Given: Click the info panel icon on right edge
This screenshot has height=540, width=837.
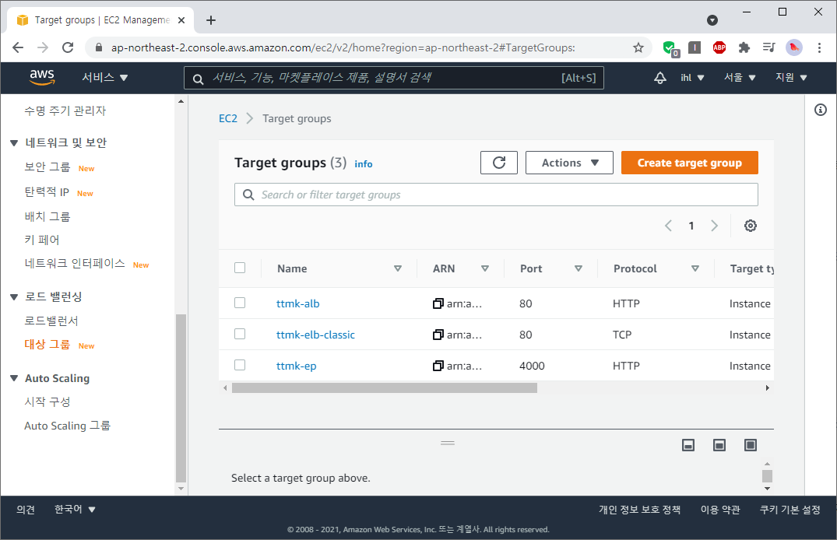Looking at the screenshot, I should pos(821,110).
